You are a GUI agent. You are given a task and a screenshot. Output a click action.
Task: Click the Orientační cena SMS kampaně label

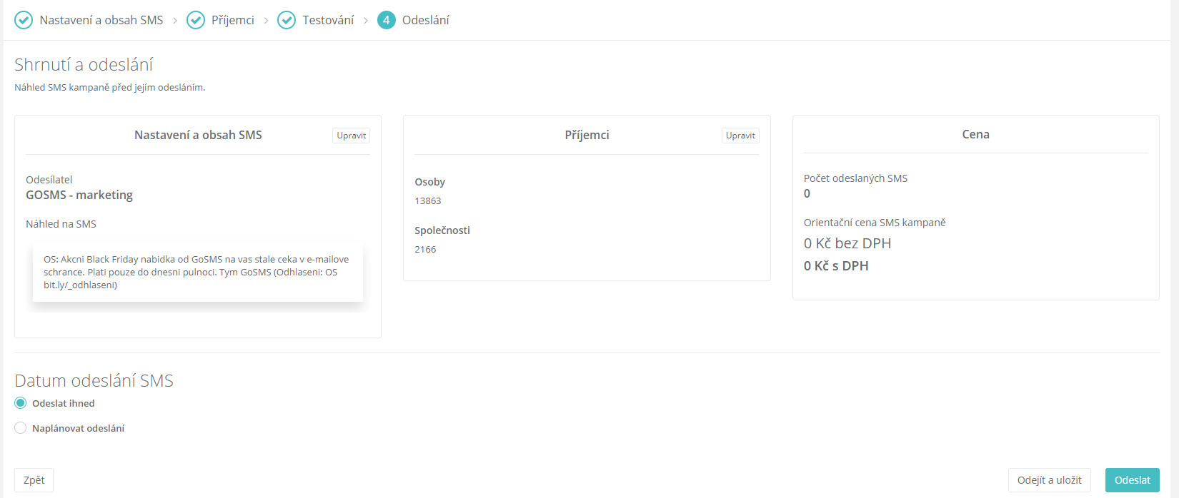click(x=875, y=223)
